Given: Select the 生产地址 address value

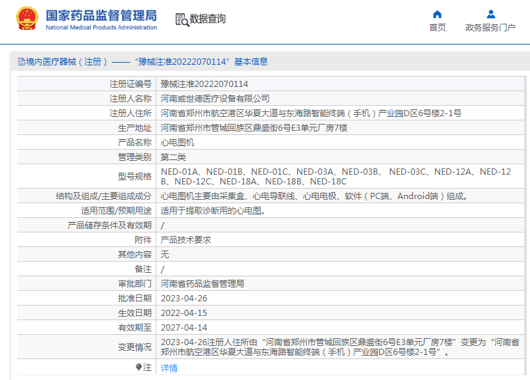Looking at the screenshot, I should tap(254, 128).
